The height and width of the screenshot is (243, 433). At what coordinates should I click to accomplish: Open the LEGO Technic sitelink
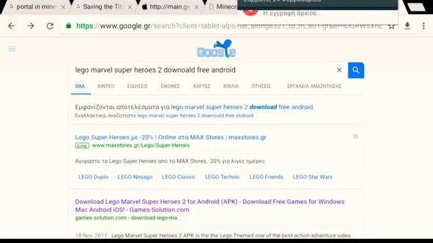(x=223, y=177)
